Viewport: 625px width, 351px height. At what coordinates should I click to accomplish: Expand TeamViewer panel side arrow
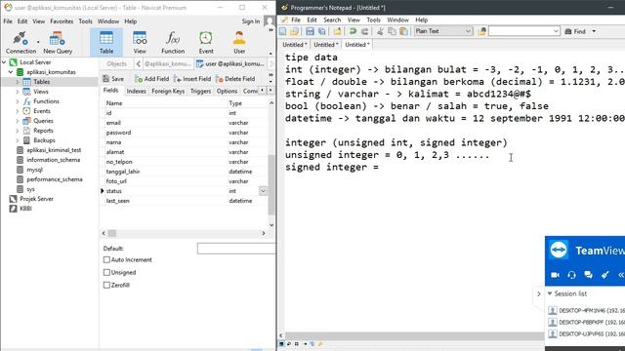coord(539,294)
